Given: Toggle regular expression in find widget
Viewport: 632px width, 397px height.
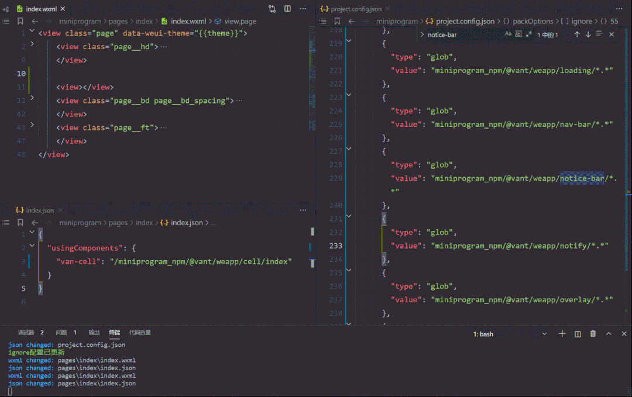Looking at the screenshot, I should pyautogui.click(x=529, y=34).
